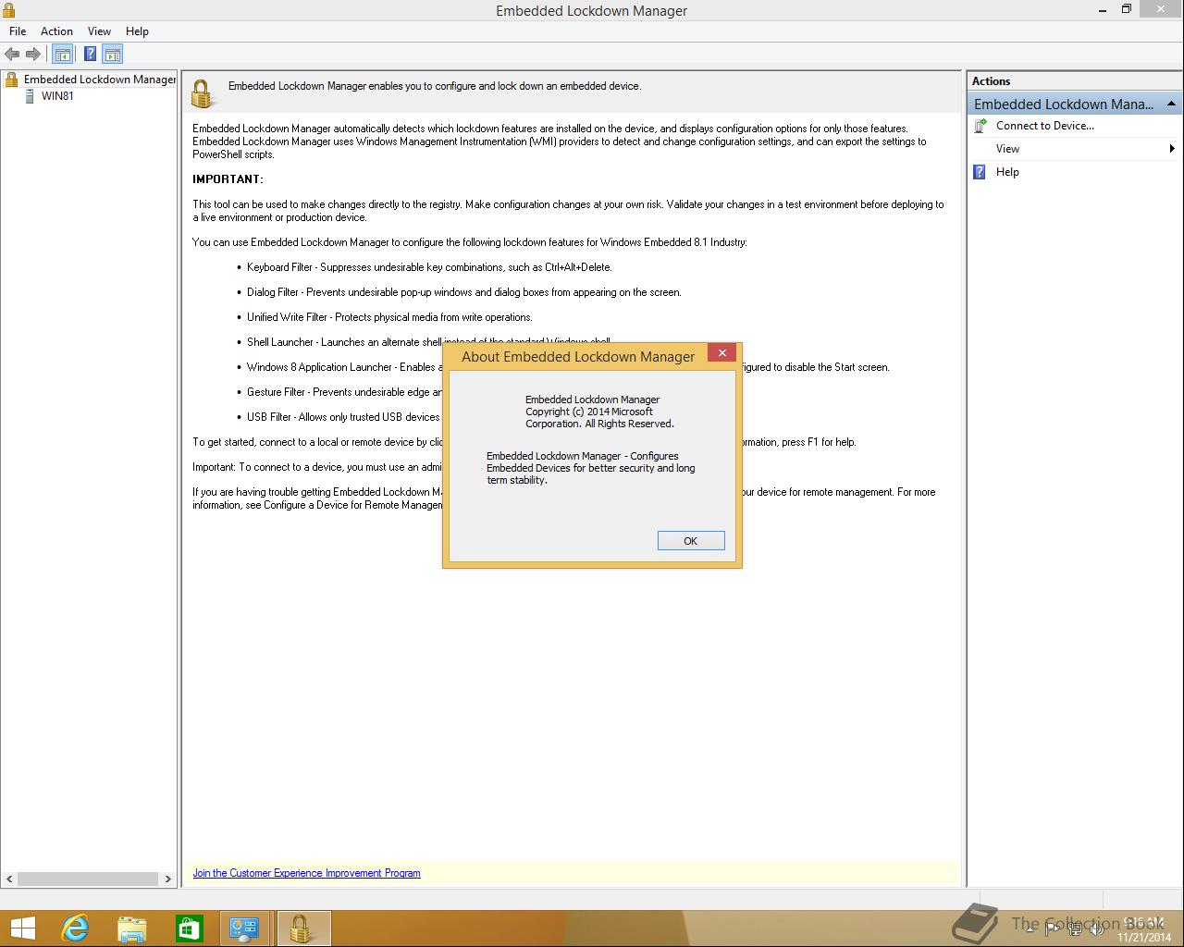Click the Actions pane header
The width and height of the screenshot is (1184, 947).
pos(1074,81)
